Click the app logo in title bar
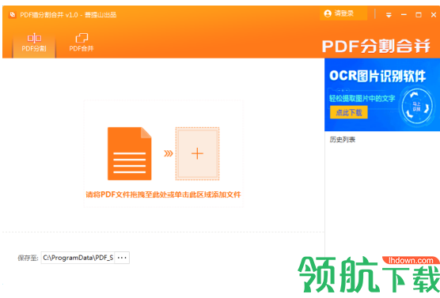440x298 pixels. [13, 14]
